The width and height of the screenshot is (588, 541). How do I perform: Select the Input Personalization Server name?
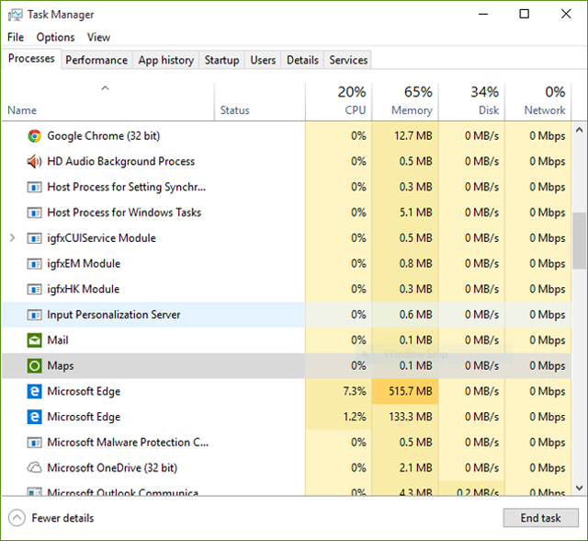(114, 315)
